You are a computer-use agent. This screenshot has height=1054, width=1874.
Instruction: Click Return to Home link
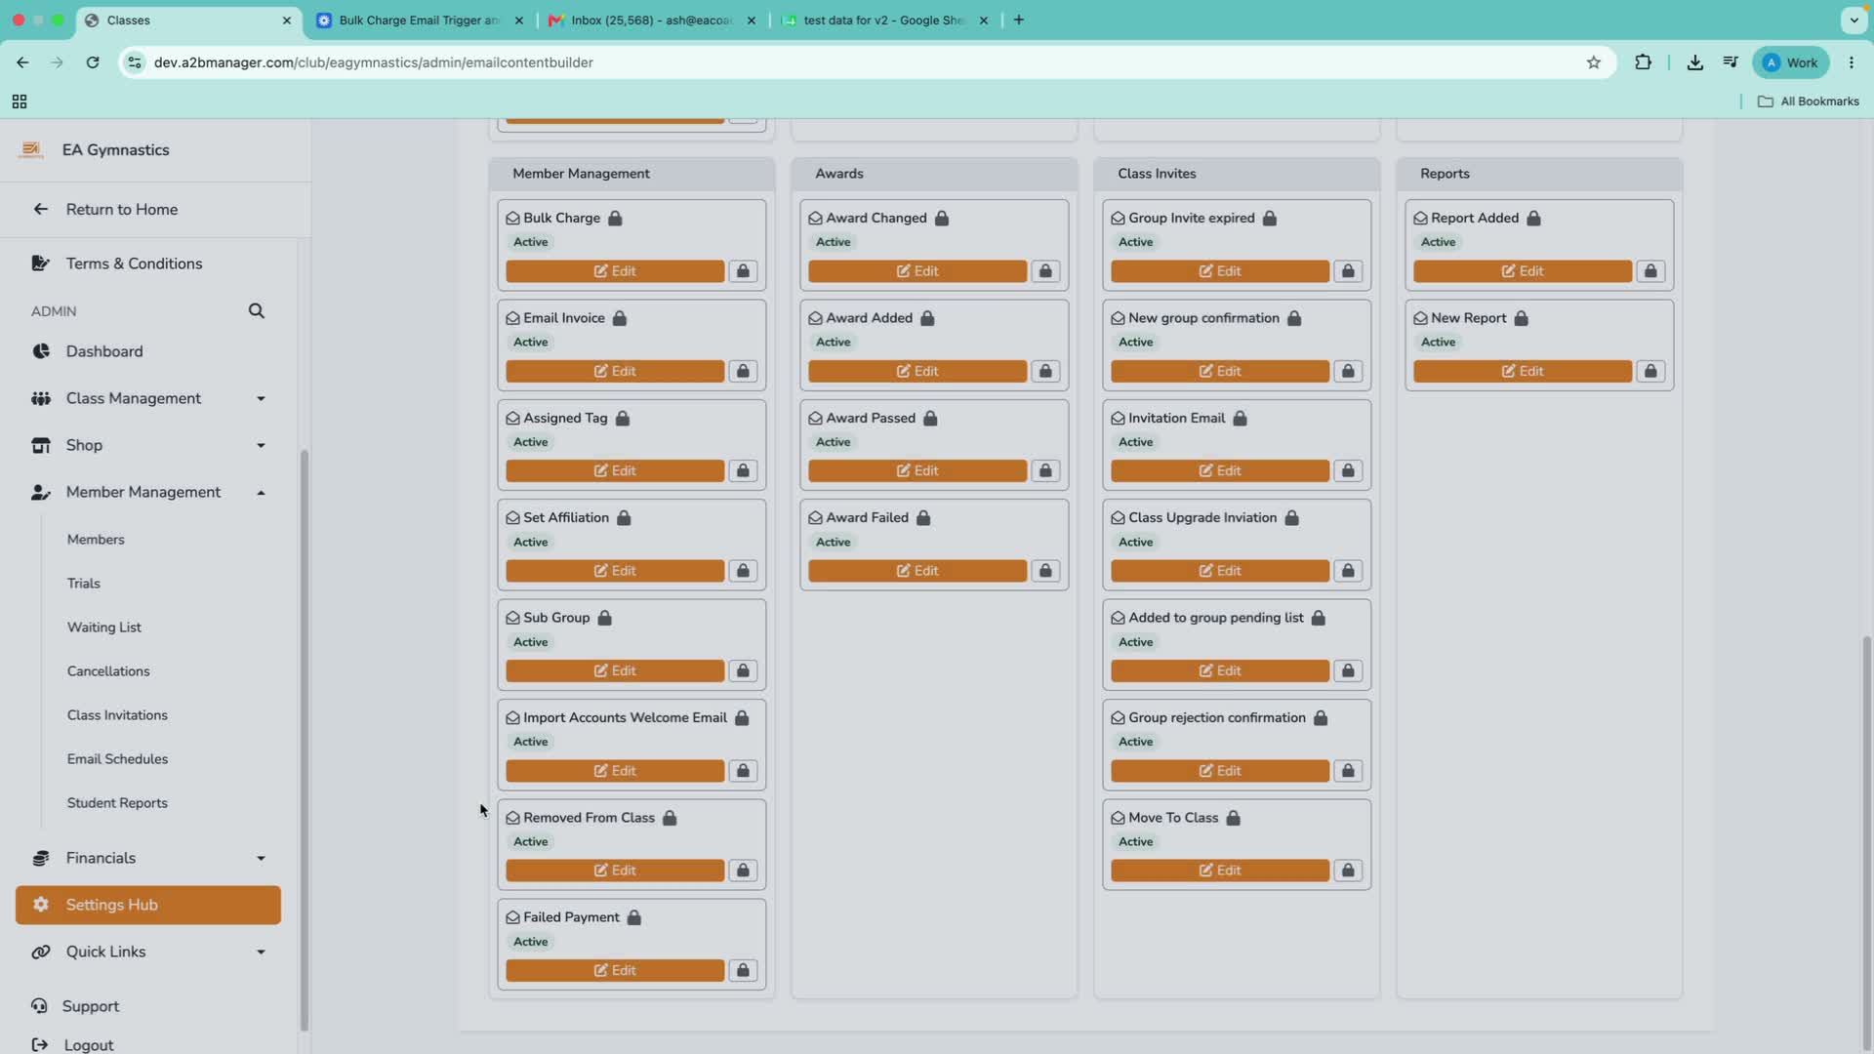[x=122, y=209]
